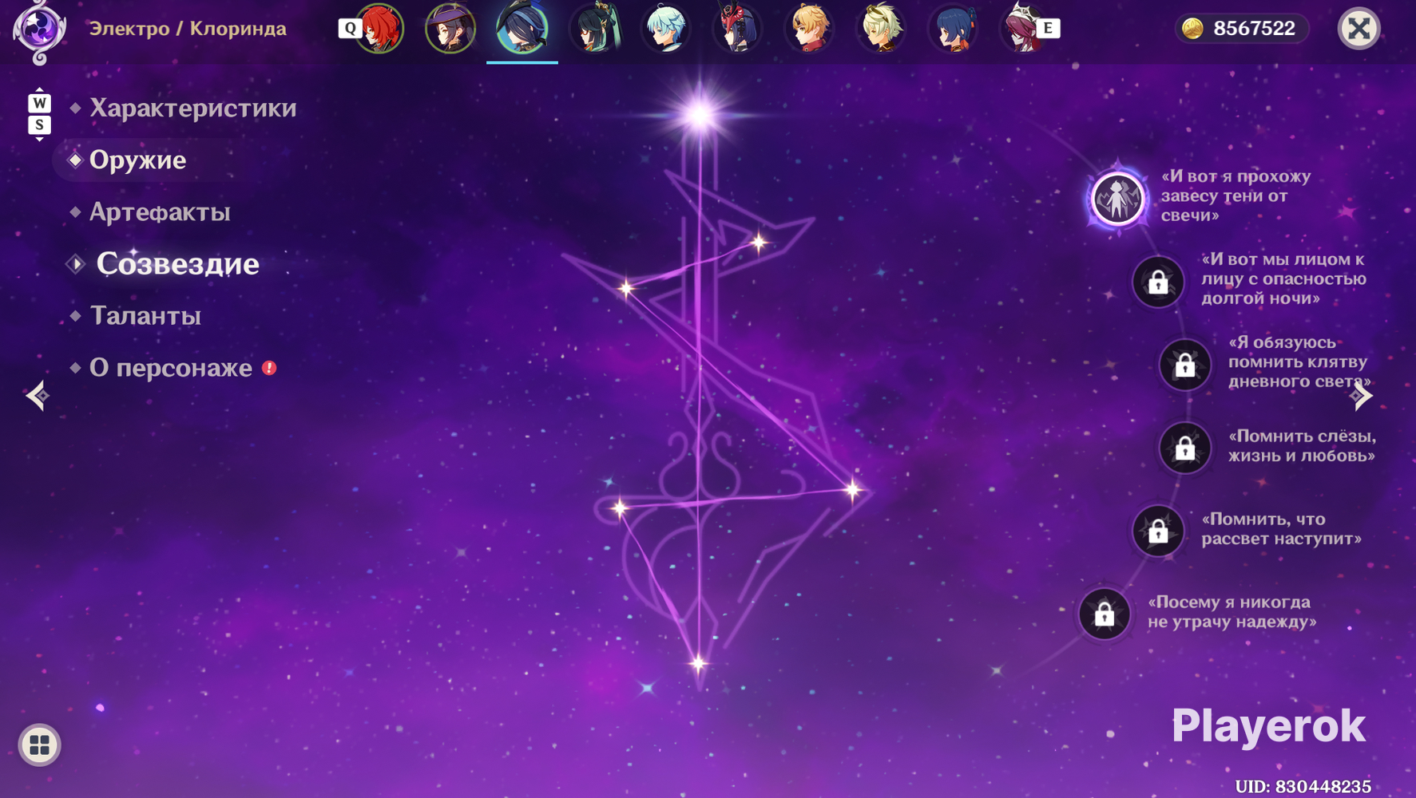Click the Electro element emblem icon
This screenshot has height=798, width=1416.
point(39,30)
